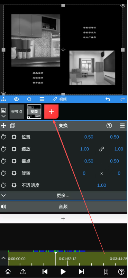The width and height of the screenshot is (128, 278).
Task: Edit the 缩放 Y value 1.00
Action: [x=119, y=149]
